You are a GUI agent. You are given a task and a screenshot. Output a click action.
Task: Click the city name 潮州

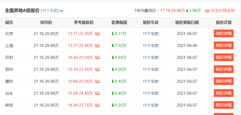[9, 81]
